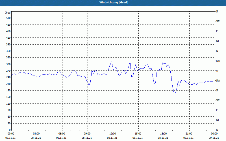Select the 150 degree tick label
226x141 pixels.
coord(8,97)
